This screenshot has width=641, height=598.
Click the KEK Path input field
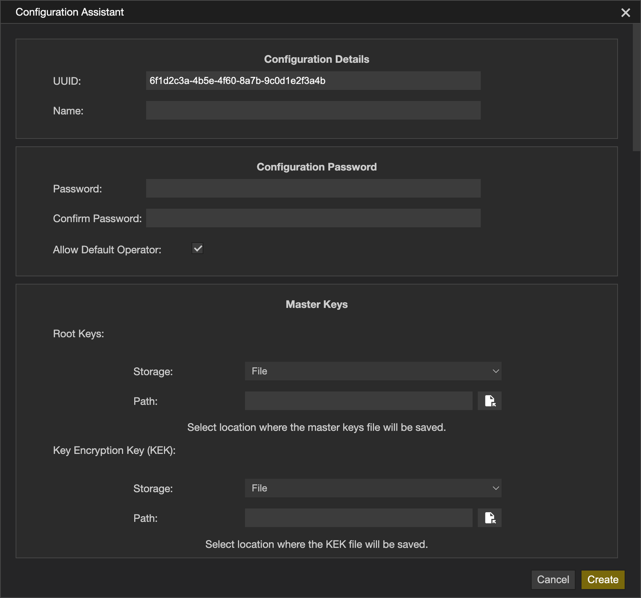click(x=359, y=518)
